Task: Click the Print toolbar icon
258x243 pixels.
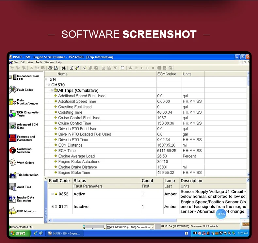Action: (50, 68)
